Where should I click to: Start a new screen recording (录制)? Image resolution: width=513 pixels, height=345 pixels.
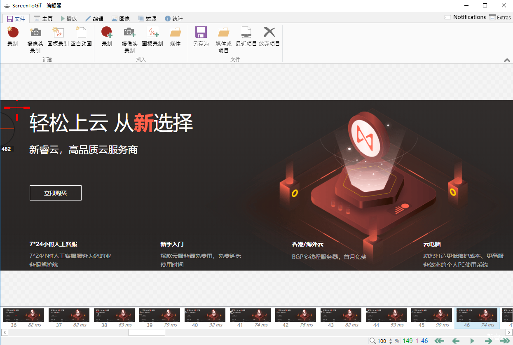tap(13, 37)
